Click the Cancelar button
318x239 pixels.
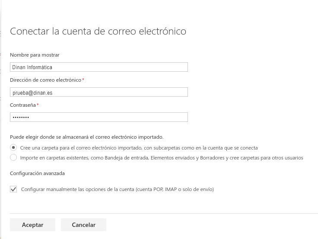83,225
